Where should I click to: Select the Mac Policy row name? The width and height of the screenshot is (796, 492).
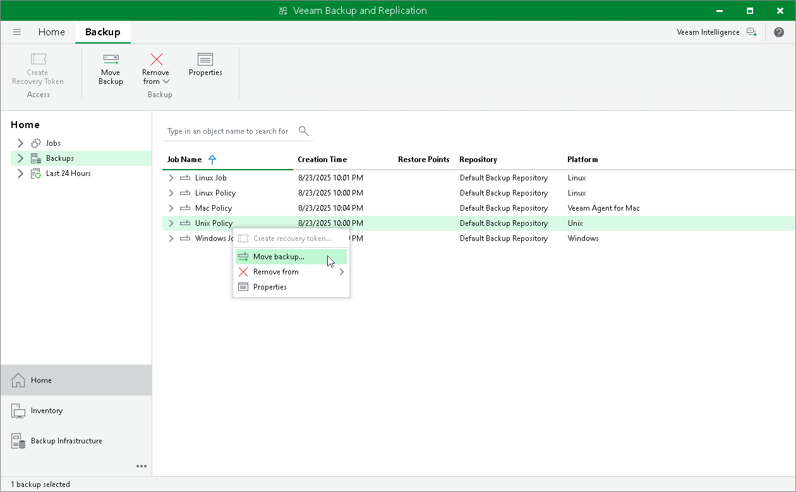tap(214, 208)
